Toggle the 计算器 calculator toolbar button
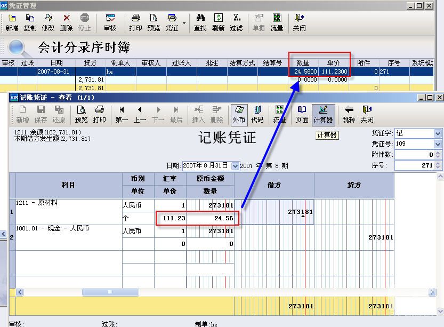 pos(323,114)
